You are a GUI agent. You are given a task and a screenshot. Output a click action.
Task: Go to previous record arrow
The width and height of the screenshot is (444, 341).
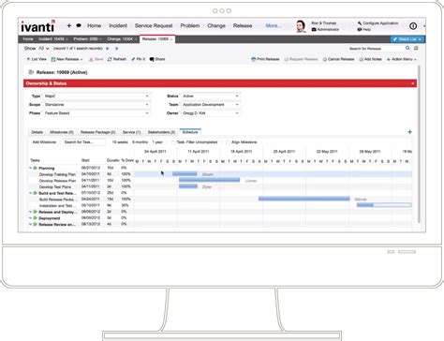pos(108,49)
